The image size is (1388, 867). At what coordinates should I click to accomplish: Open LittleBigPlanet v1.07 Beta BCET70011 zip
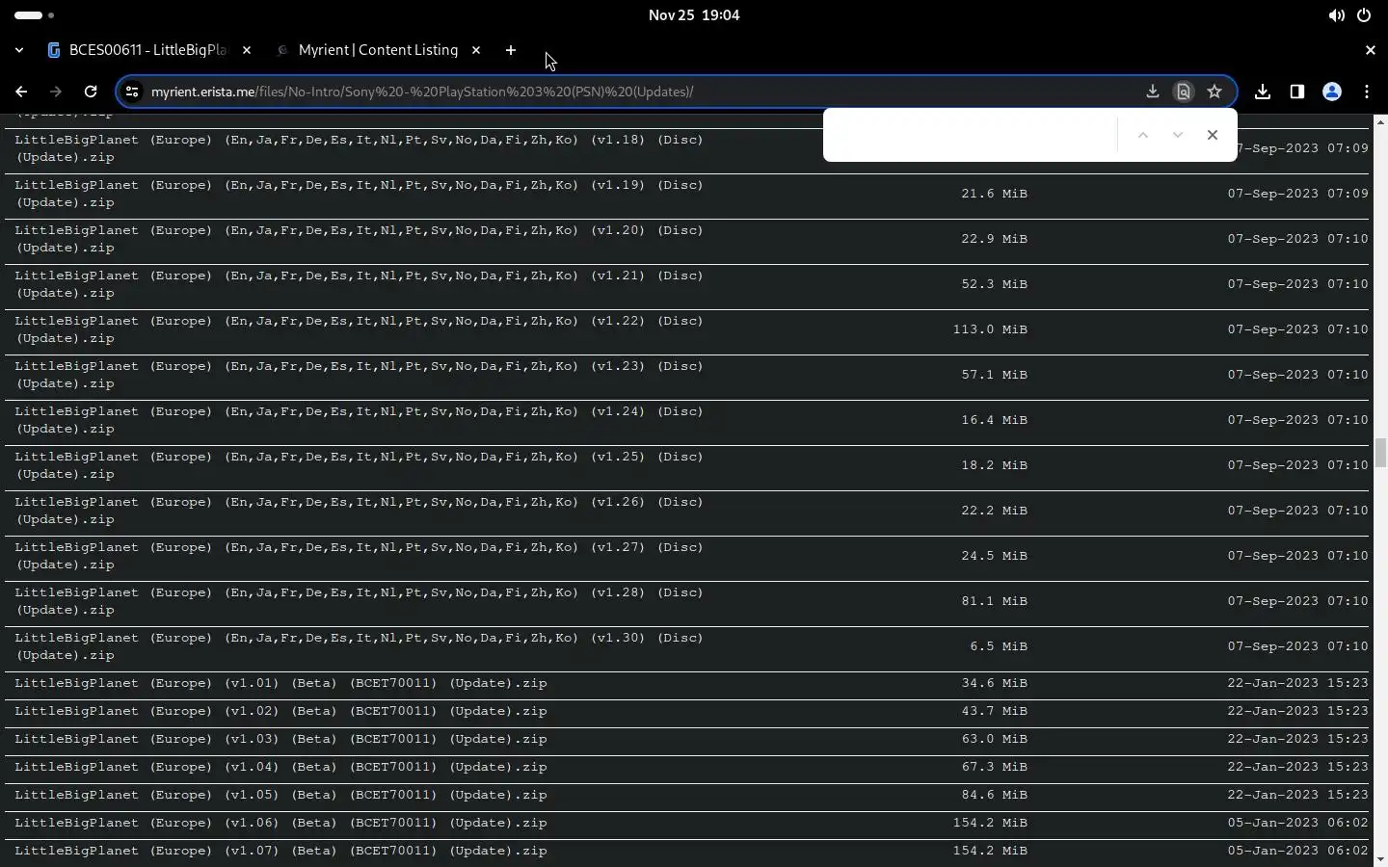(280, 851)
